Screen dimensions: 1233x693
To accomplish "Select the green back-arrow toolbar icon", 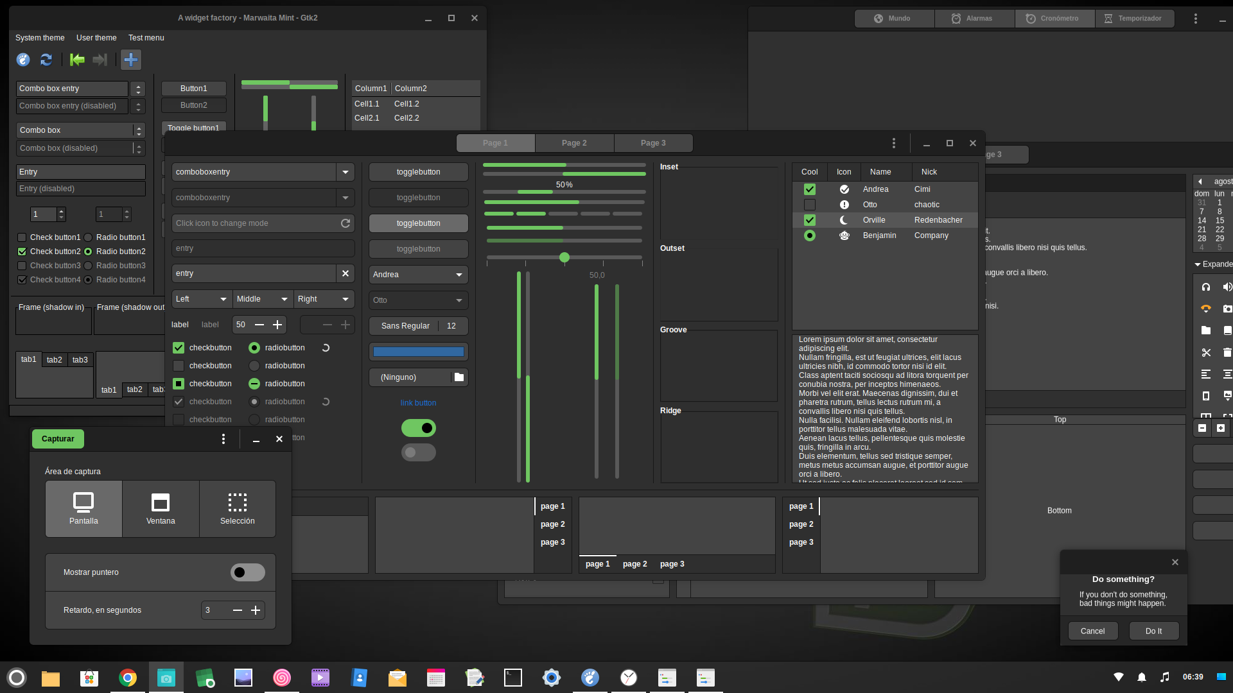I will click(76, 60).
